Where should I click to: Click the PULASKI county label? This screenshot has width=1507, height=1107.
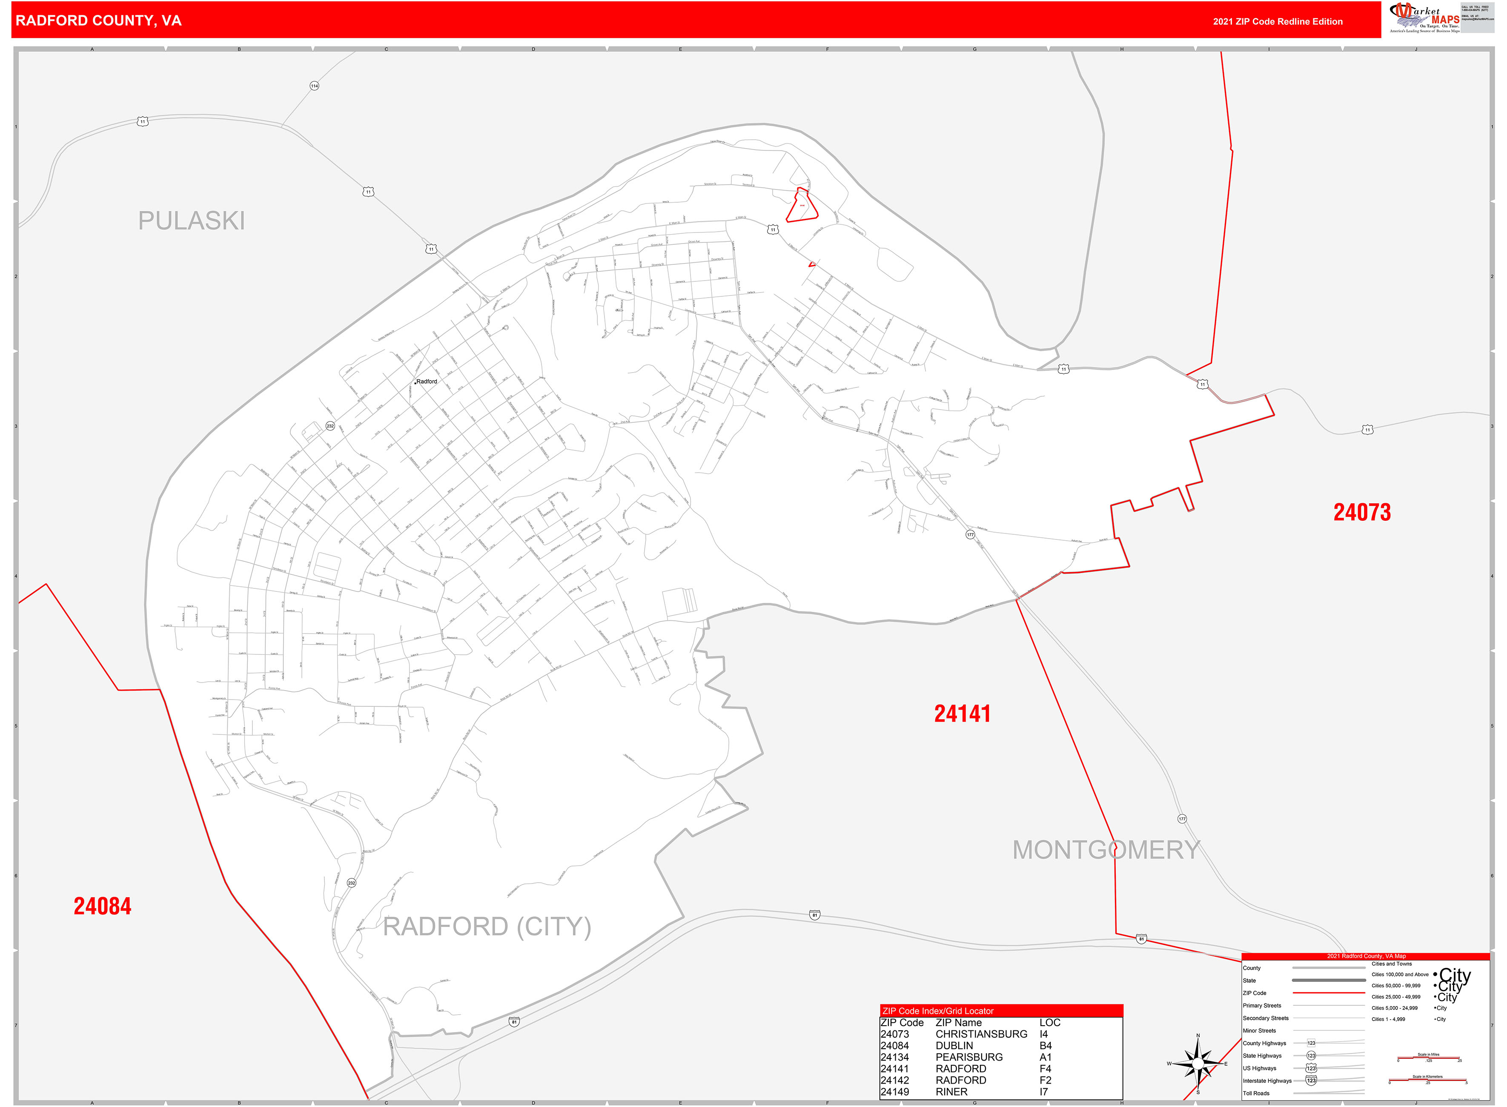point(192,221)
